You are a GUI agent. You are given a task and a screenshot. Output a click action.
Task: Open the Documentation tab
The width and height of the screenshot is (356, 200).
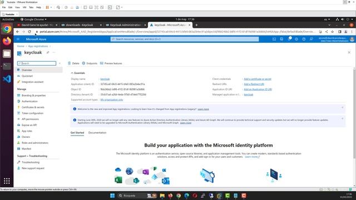(x=97, y=133)
